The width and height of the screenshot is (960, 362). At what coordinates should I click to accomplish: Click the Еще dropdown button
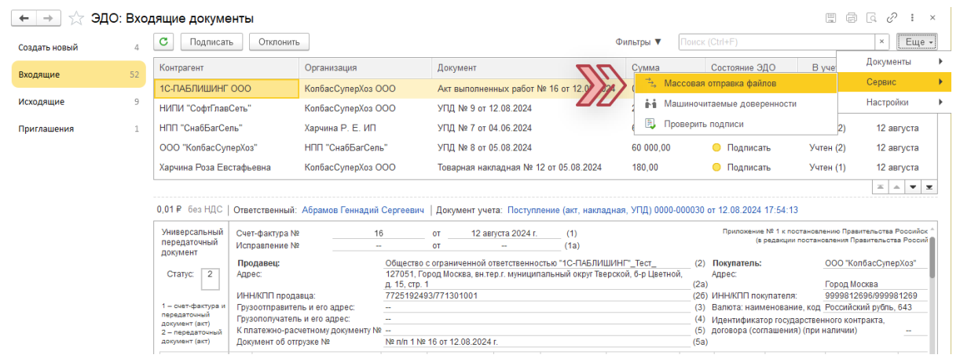[919, 42]
